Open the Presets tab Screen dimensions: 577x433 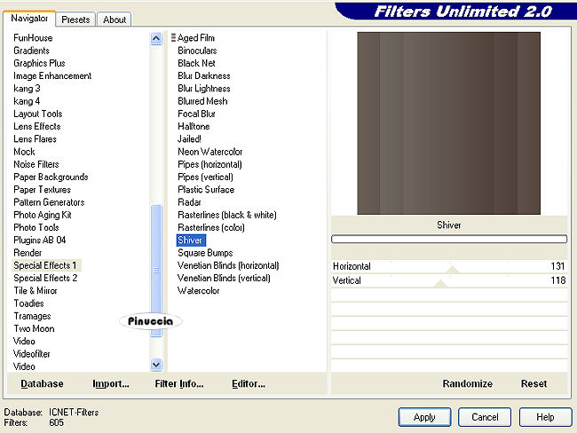75,20
